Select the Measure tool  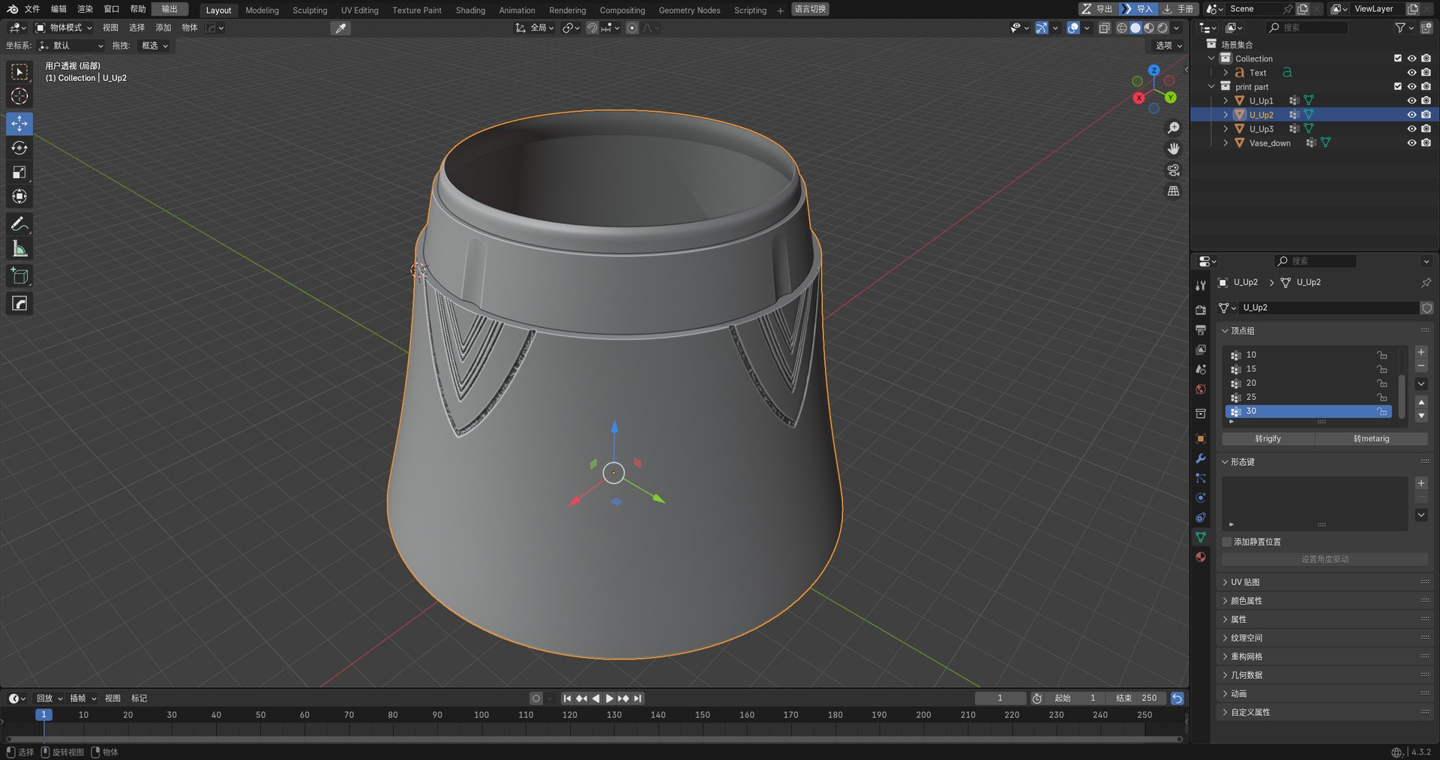pyautogui.click(x=19, y=248)
